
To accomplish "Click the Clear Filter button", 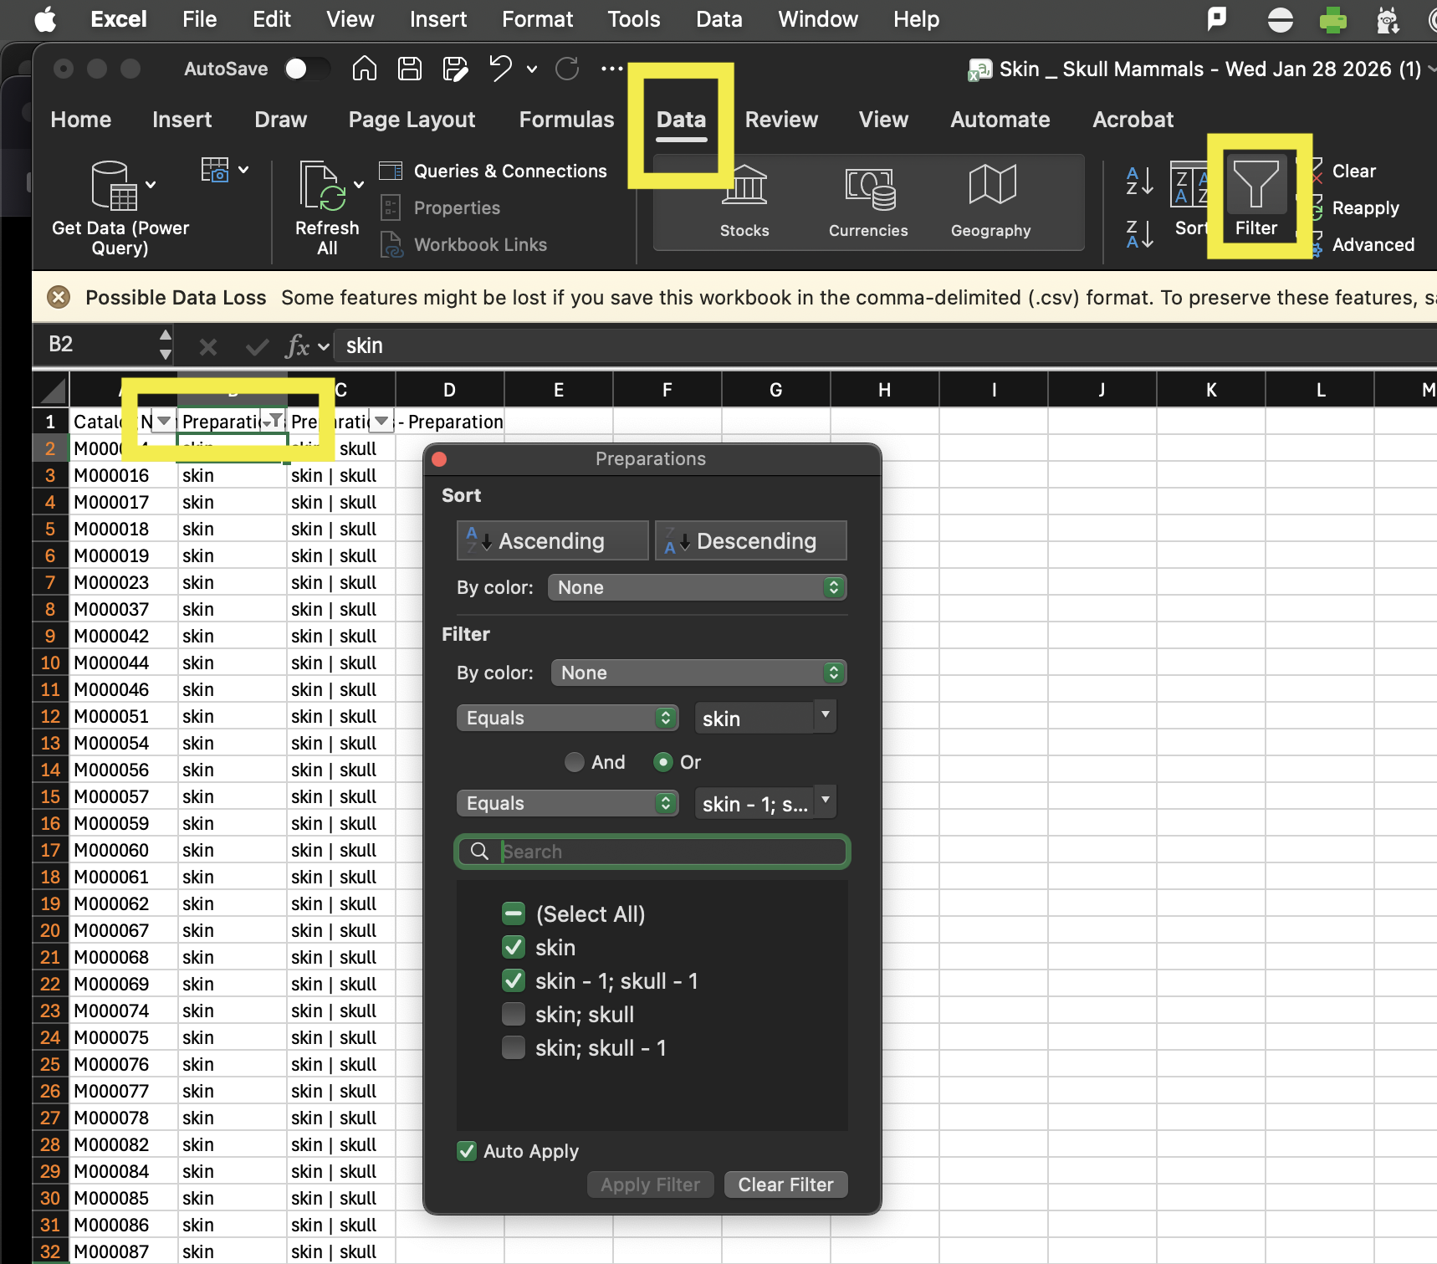I will pyautogui.click(x=785, y=1185).
